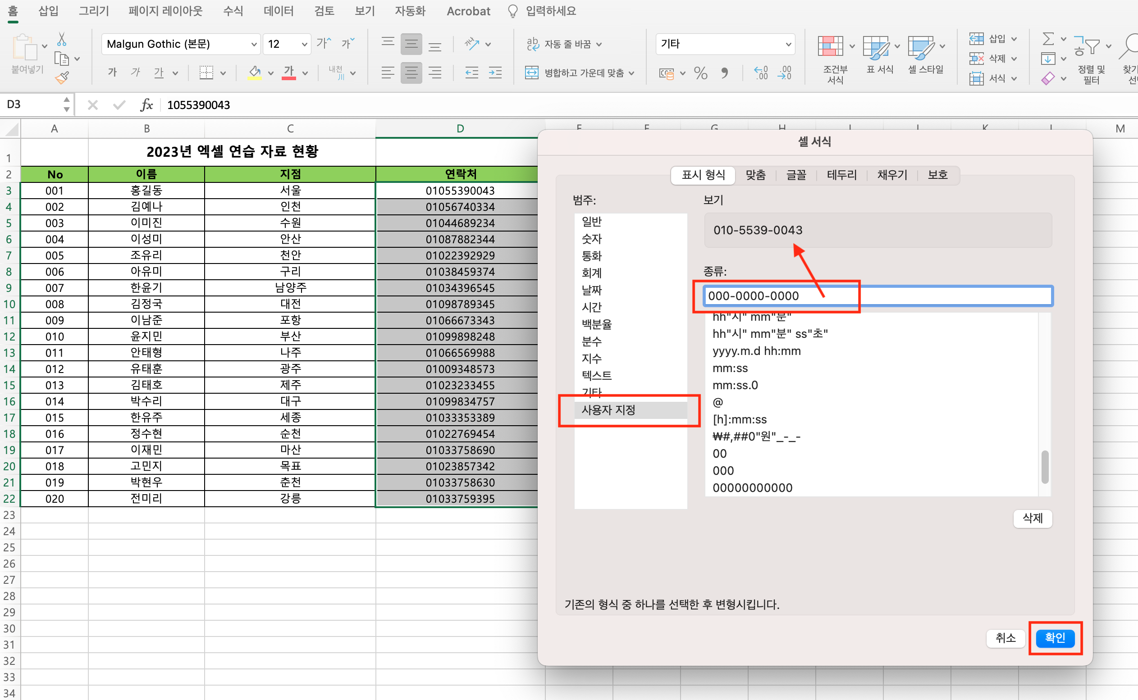Image resolution: width=1138 pixels, height=700 pixels.
Task: Click decrease decimal icon
Action: coord(785,73)
